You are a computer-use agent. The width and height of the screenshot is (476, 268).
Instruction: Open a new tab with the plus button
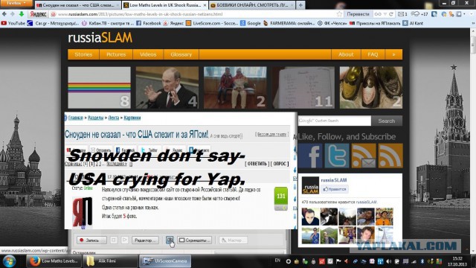[x=300, y=5]
